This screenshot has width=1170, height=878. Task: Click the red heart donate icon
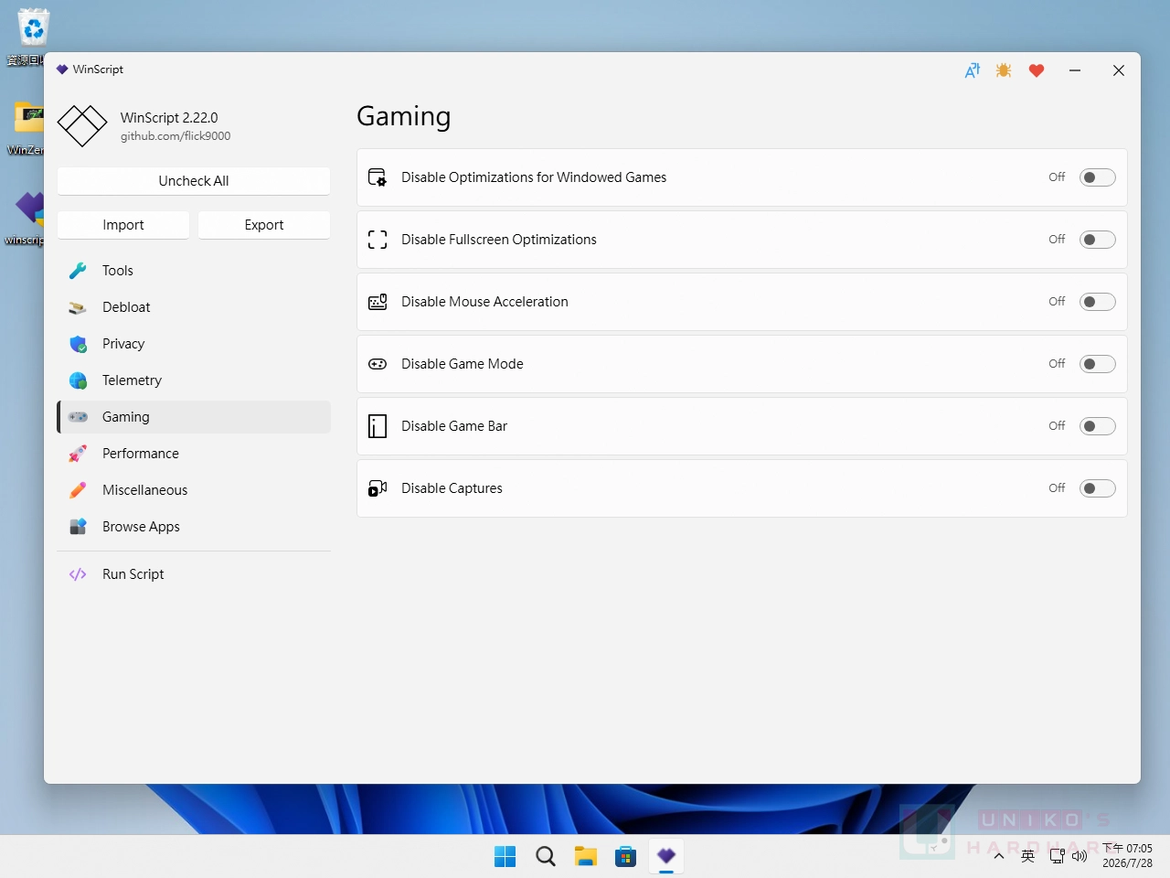tap(1037, 70)
